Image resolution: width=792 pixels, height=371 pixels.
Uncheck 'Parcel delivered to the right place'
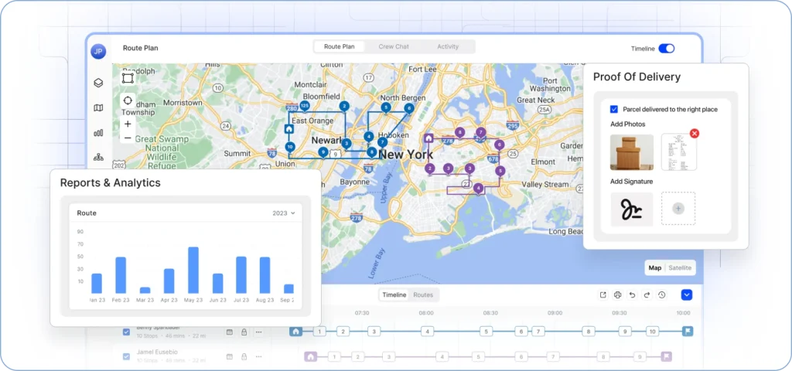pos(614,109)
